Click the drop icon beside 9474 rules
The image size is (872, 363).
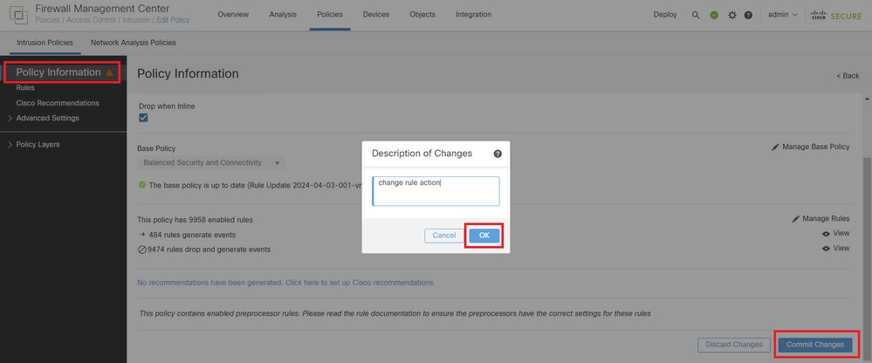click(141, 250)
